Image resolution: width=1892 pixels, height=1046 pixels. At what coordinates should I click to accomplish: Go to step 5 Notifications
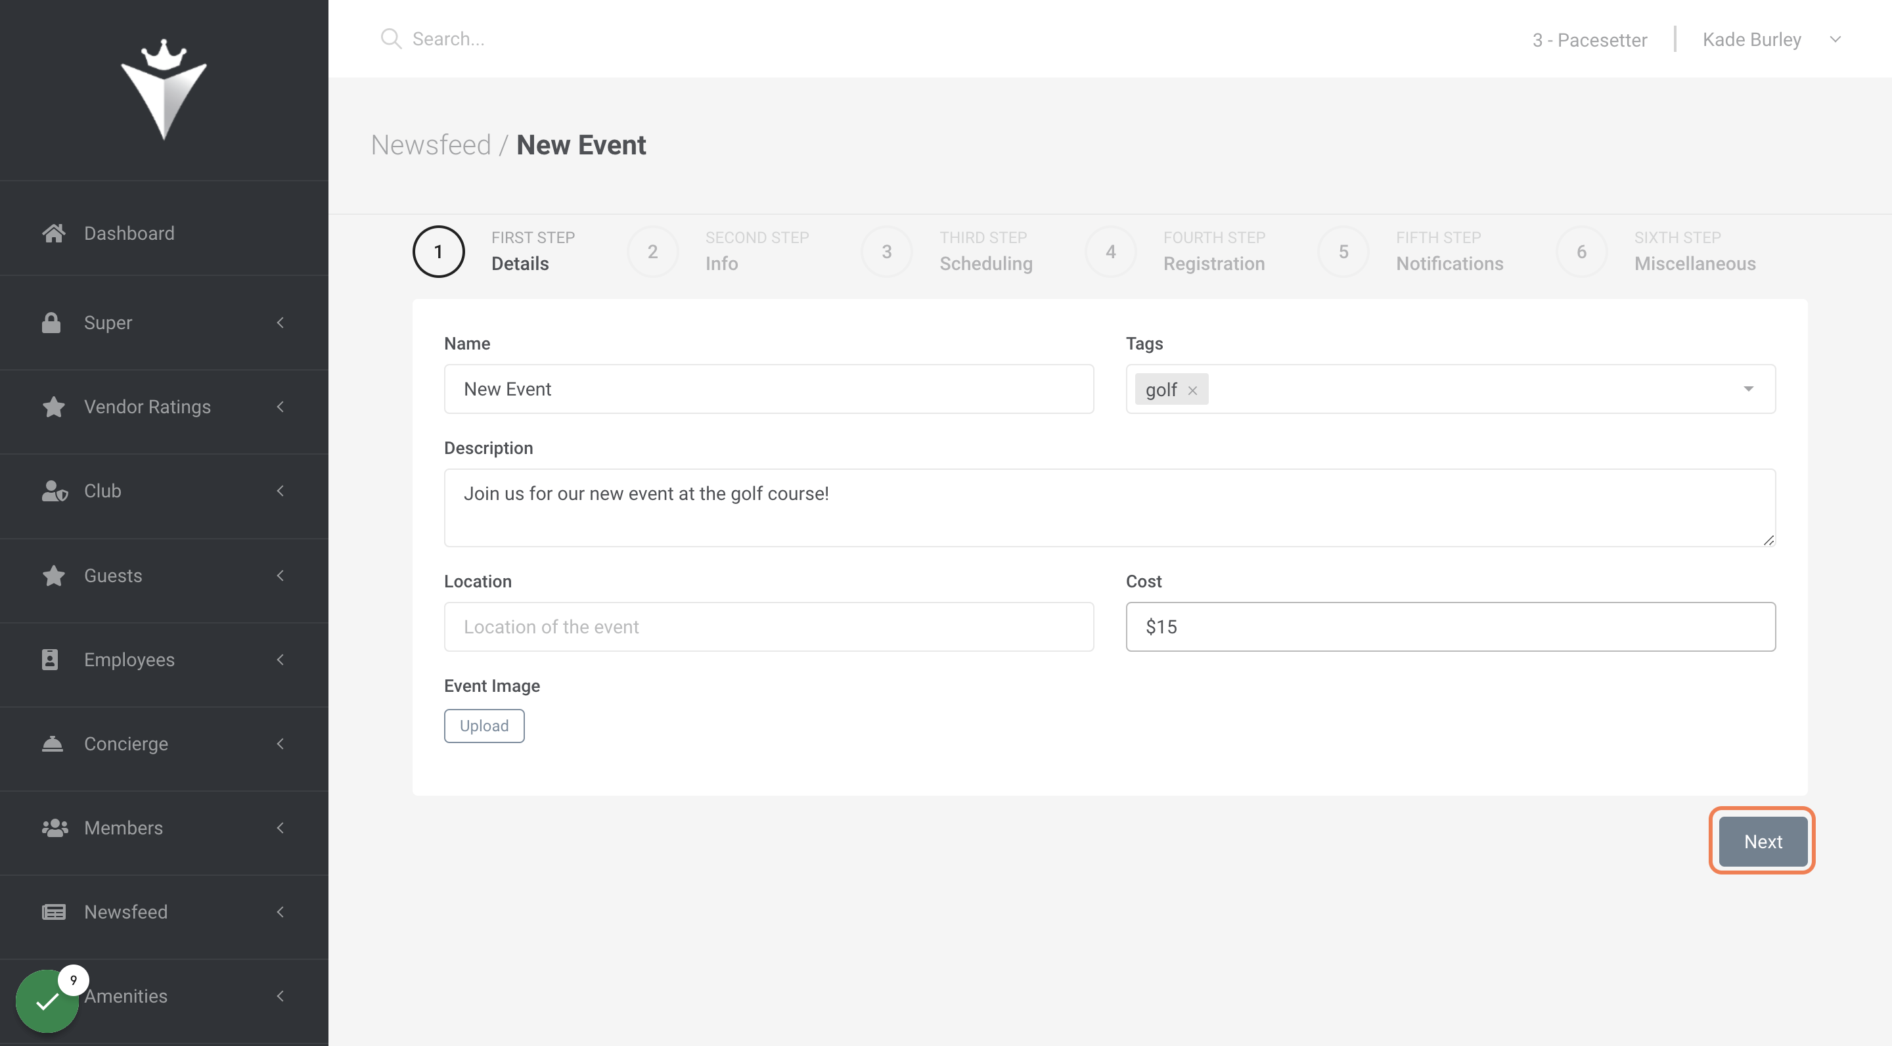1411,251
